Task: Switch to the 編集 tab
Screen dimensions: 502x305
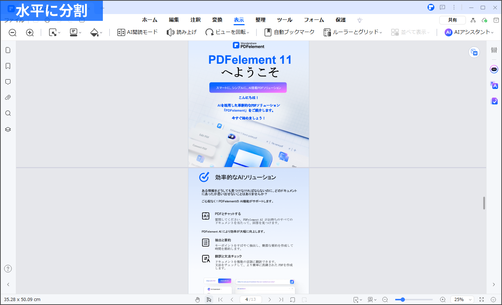Action: coord(174,20)
